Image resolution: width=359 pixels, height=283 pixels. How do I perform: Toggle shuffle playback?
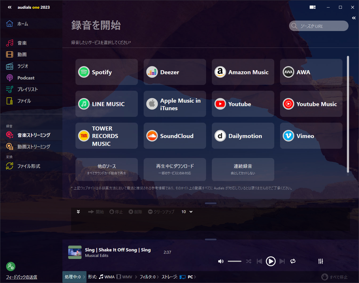point(249,261)
